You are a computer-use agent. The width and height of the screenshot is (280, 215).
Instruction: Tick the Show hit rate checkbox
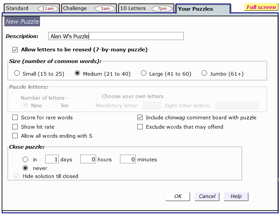[x=15, y=127]
